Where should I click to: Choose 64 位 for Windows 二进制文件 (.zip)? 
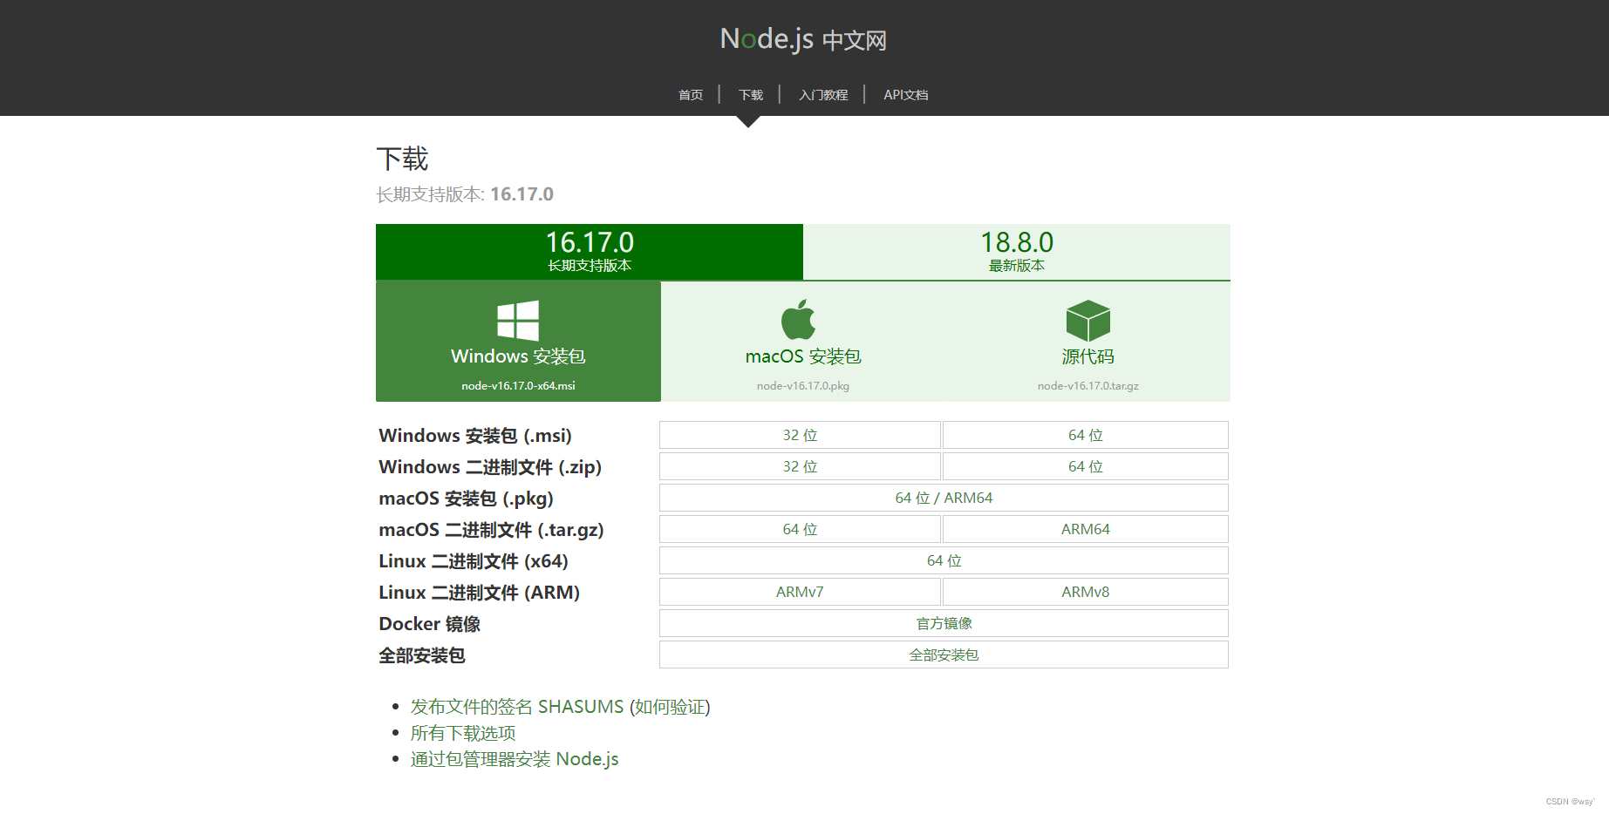pyautogui.click(x=1086, y=466)
